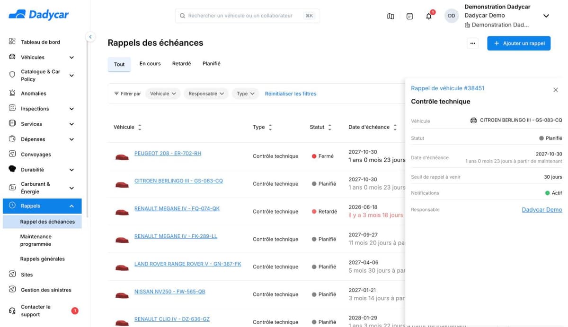Open the account switcher chevron
This screenshot has height=327, width=568.
[x=546, y=16]
